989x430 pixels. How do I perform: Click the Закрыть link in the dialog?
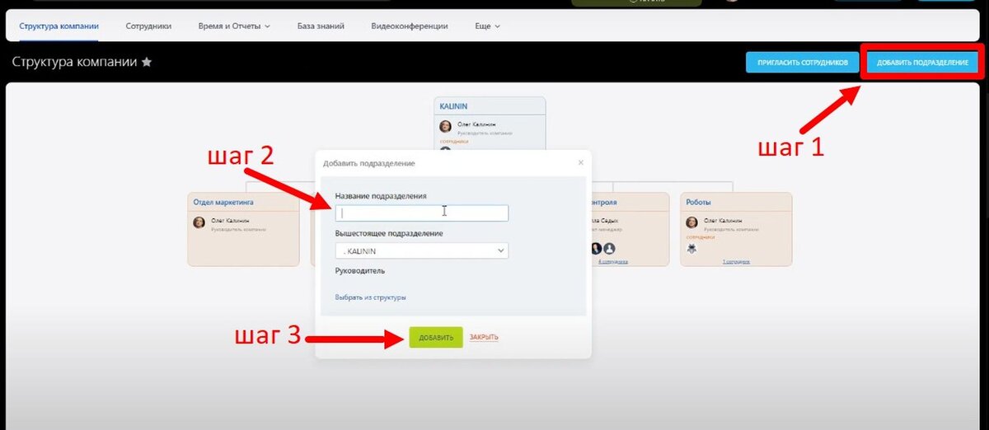pos(484,338)
